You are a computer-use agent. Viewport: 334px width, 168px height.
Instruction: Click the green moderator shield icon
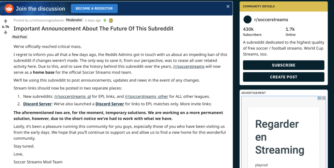point(105,21)
